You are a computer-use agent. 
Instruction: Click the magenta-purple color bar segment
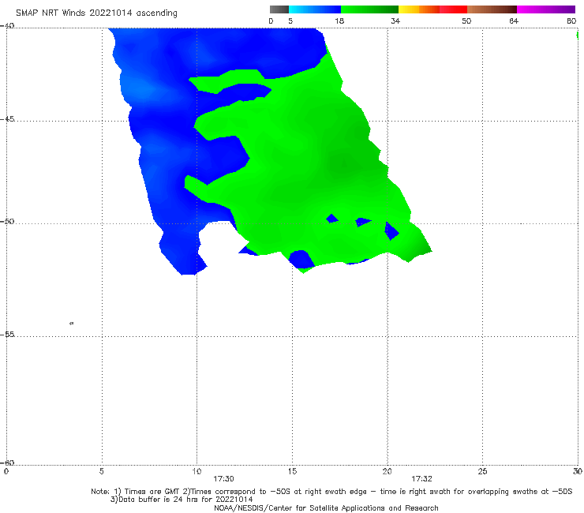click(546, 9)
